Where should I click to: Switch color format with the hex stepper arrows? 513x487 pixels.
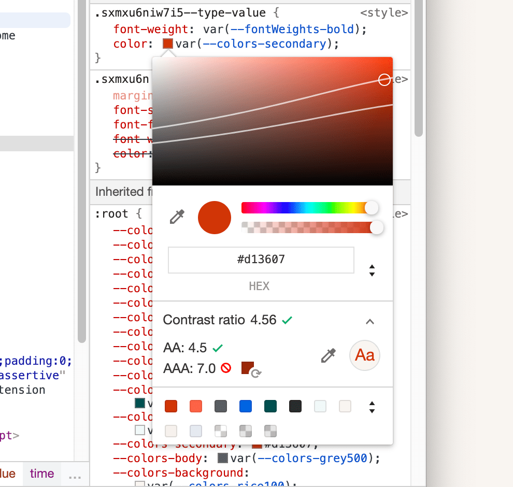(x=372, y=270)
